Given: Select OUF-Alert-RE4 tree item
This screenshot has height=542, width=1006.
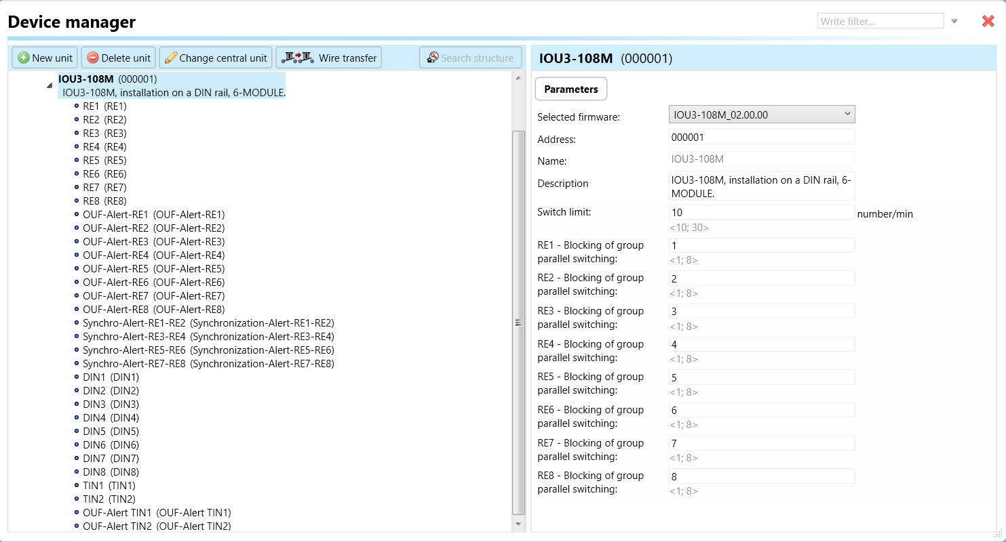Looking at the screenshot, I should point(153,255).
